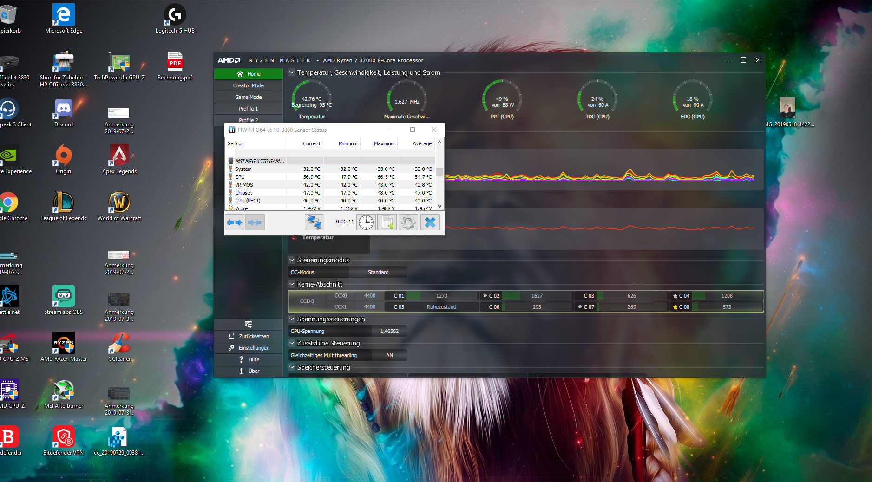Click the CPU-Spannung value 1,46562
Screen dimensions: 872x482
(x=389, y=331)
